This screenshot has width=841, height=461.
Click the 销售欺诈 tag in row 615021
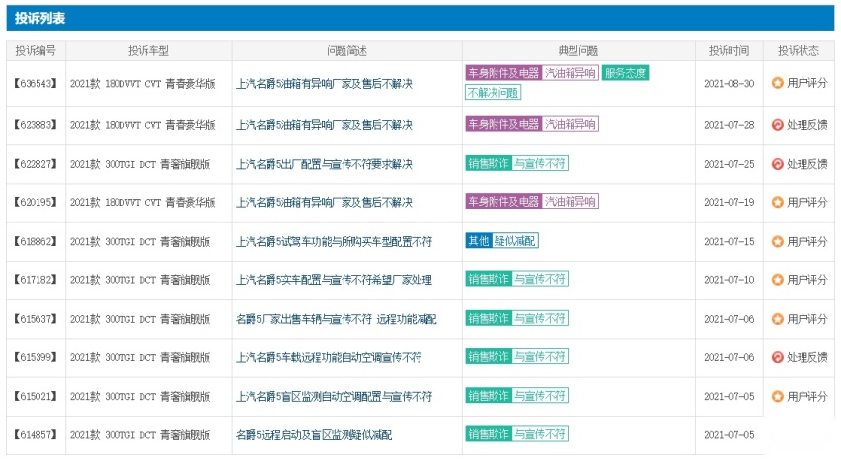pos(489,396)
